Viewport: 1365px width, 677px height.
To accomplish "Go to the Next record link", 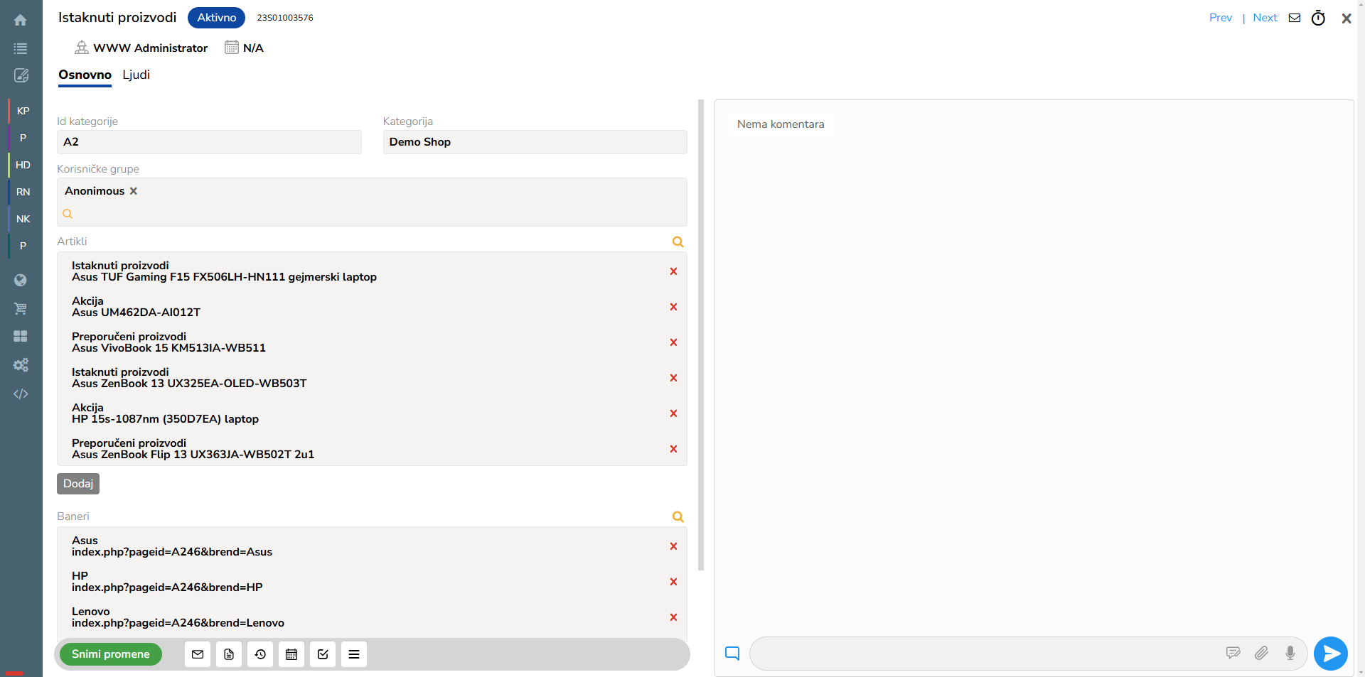I will click(x=1265, y=18).
